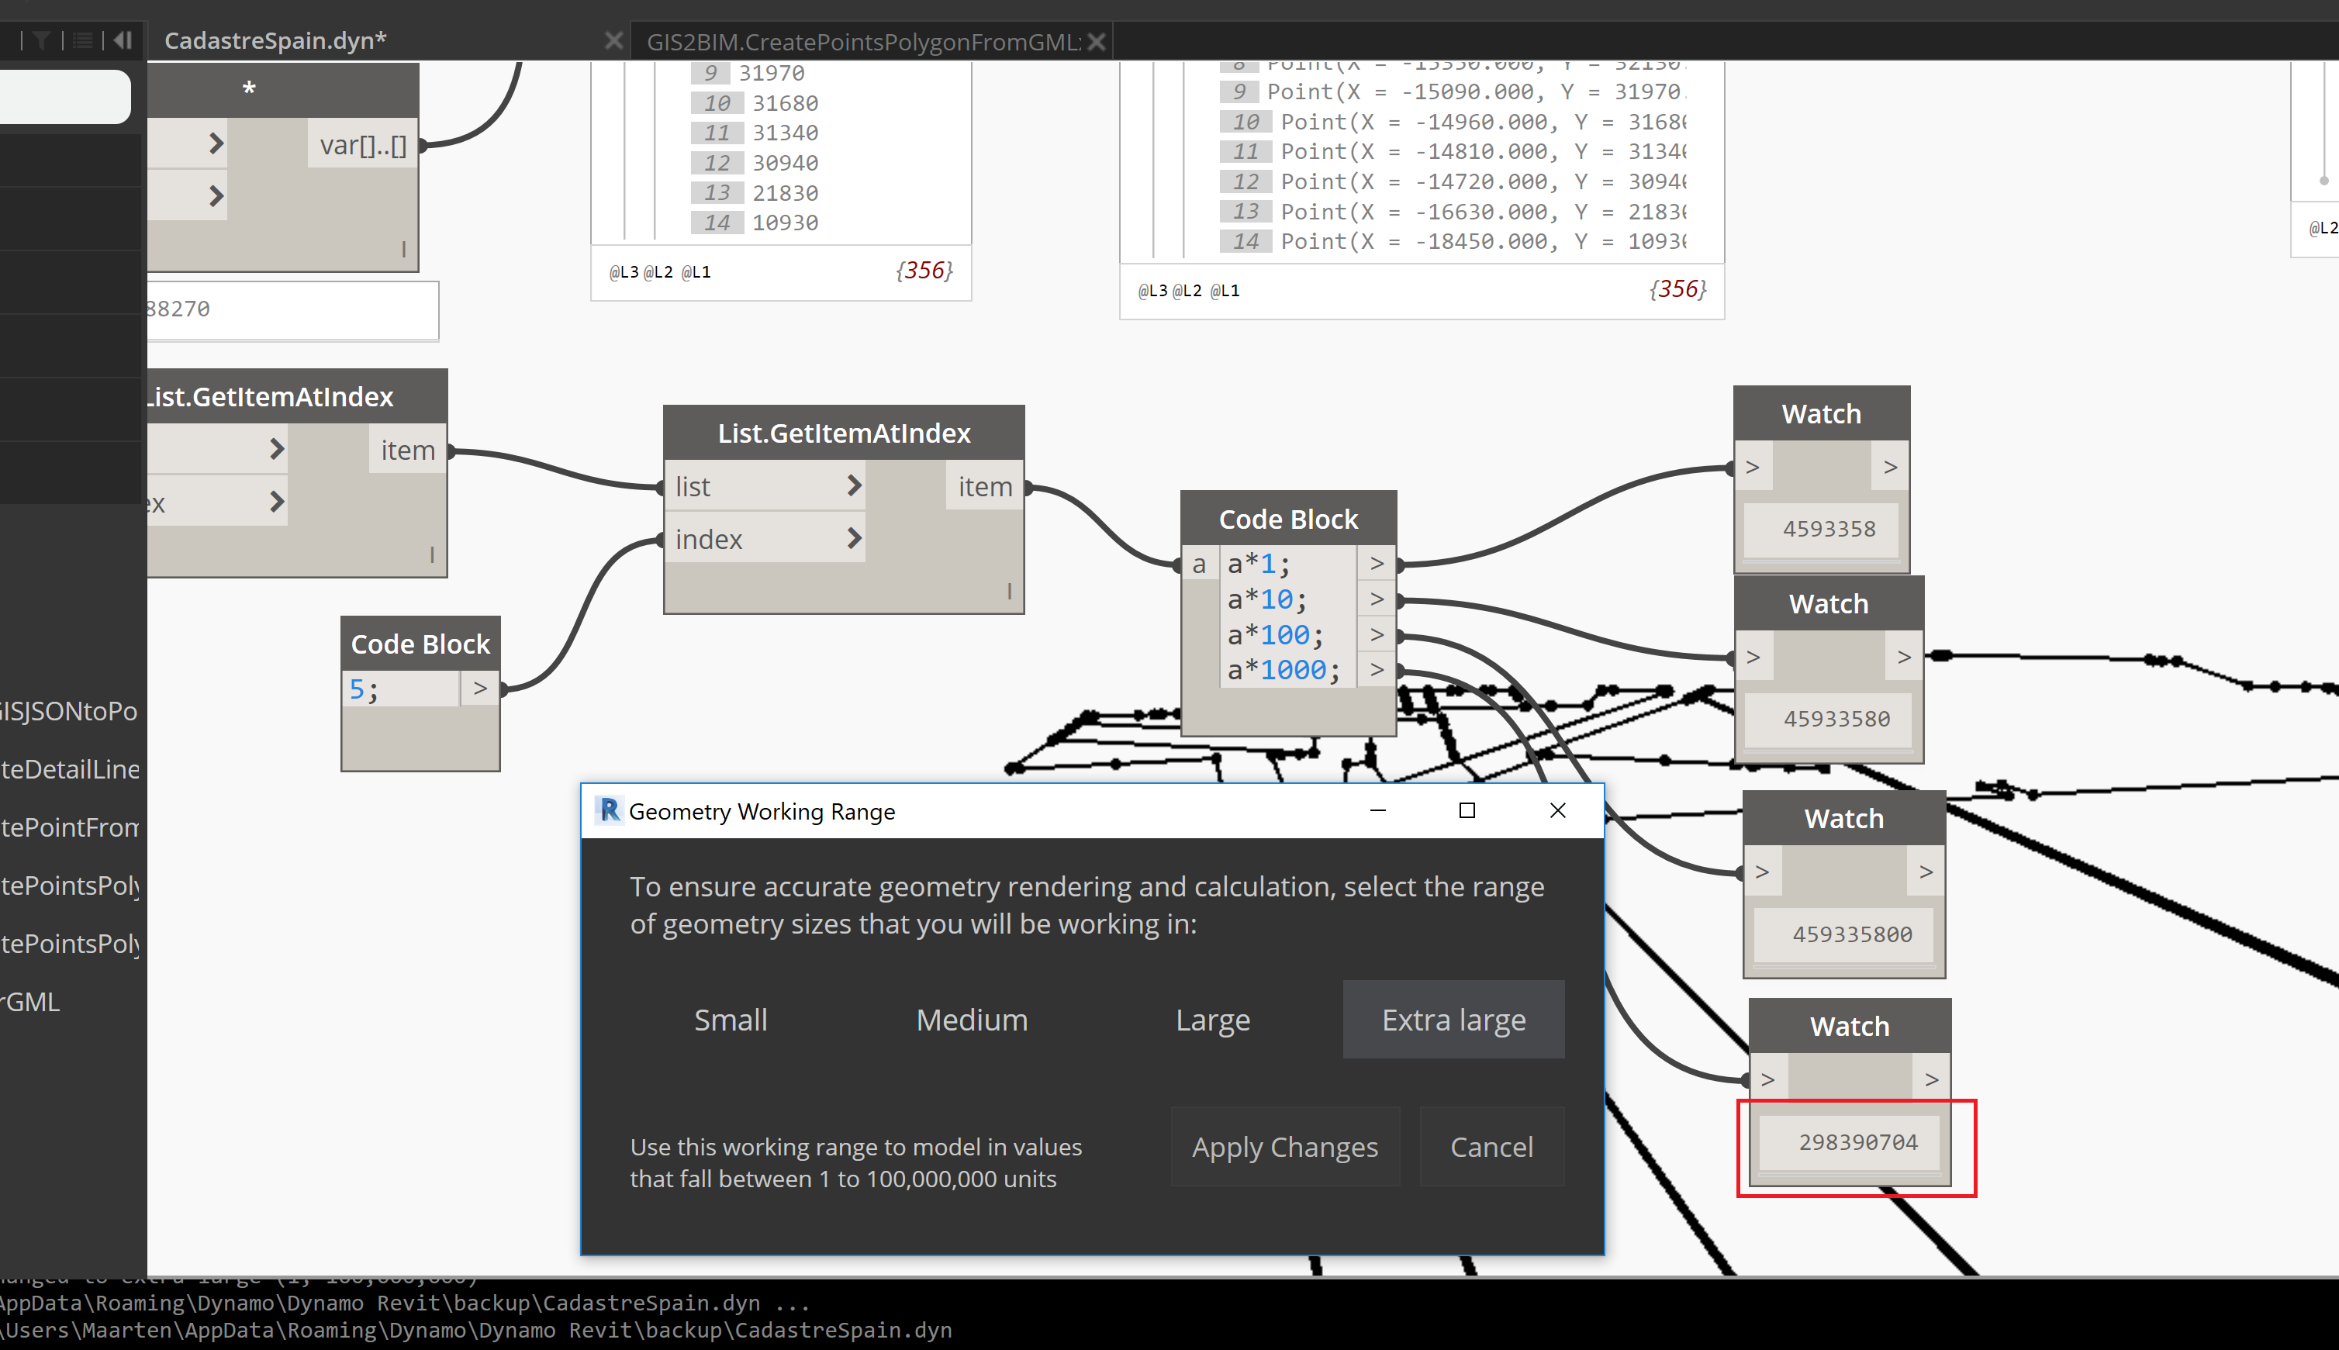The width and height of the screenshot is (2339, 1350).
Task: Click output port of Watch showing 4593358
Action: [1890, 466]
